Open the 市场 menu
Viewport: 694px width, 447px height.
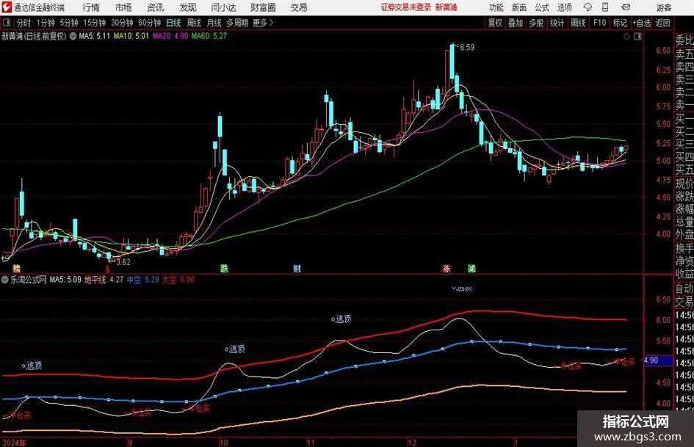pos(123,7)
